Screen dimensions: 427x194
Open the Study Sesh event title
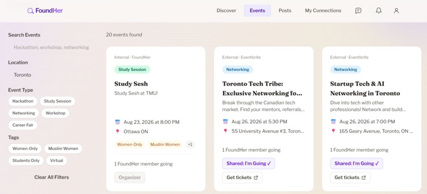[131, 84]
